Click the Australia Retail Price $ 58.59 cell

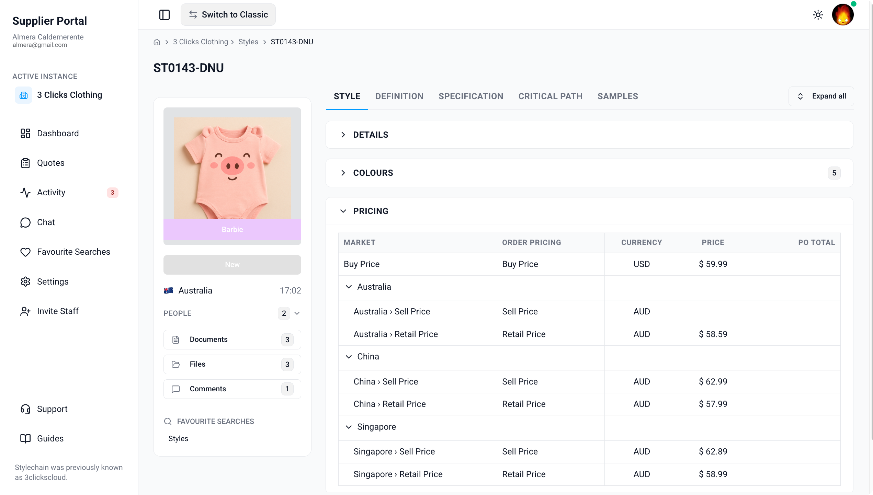[x=713, y=334]
